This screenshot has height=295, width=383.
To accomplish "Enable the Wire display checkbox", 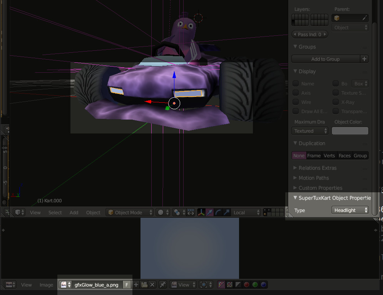I will coord(296,102).
